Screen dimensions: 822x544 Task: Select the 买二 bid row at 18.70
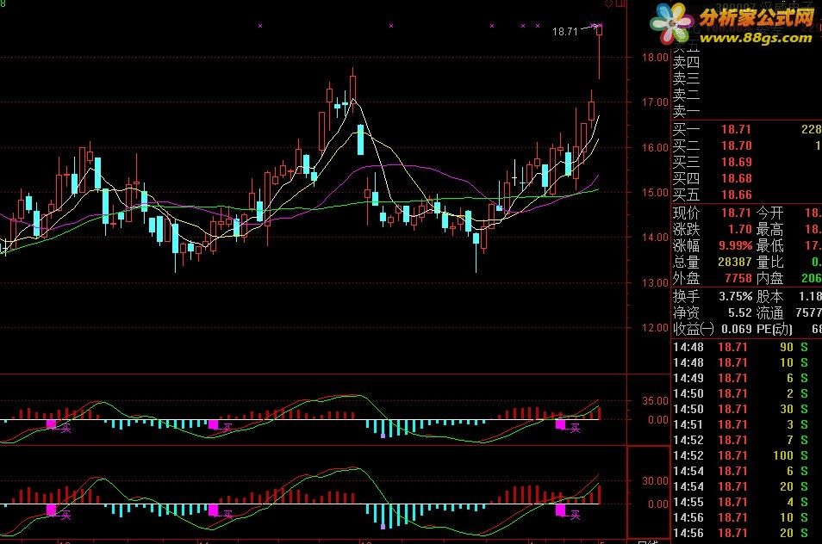(x=746, y=145)
